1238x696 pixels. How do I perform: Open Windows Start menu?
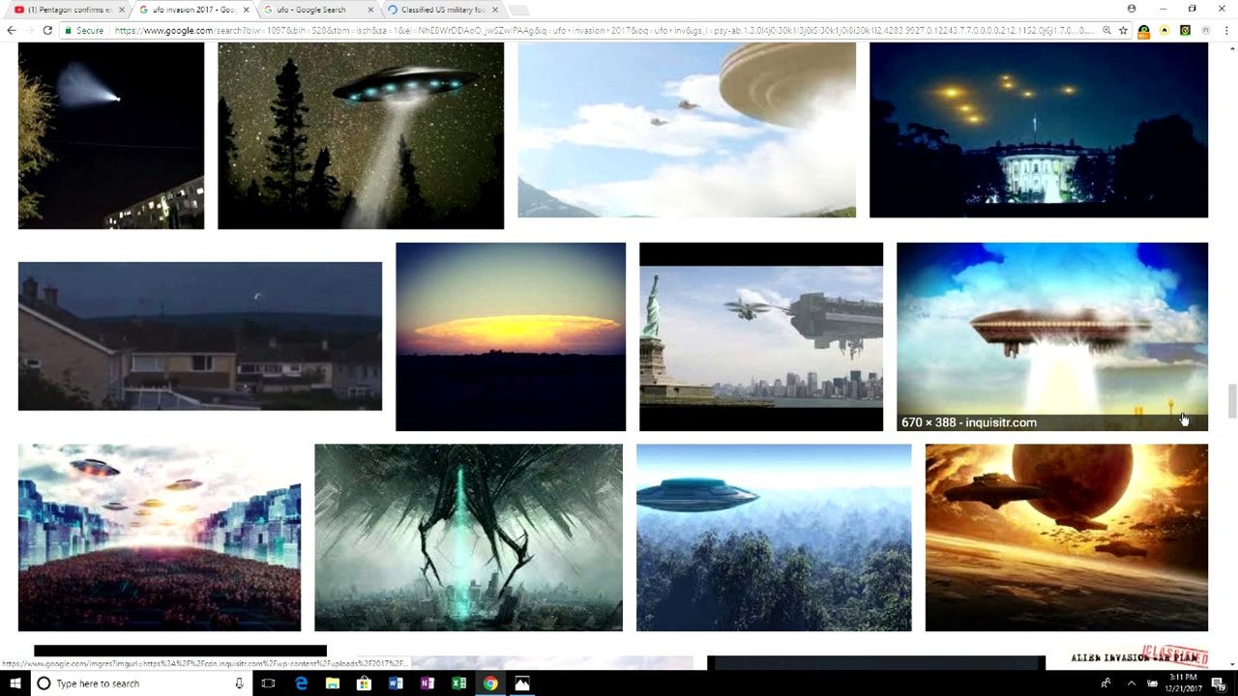pos(15,683)
